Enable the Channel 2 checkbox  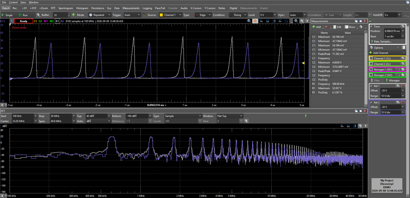[x=371, y=64]
